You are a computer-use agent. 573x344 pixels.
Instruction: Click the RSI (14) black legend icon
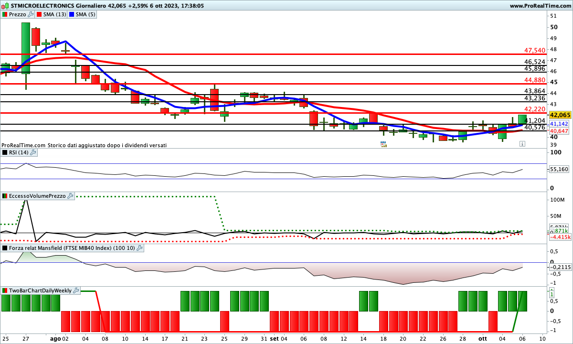point(5,152)
